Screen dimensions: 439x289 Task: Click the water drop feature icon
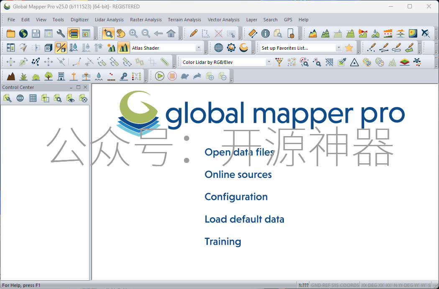point(99,76)
